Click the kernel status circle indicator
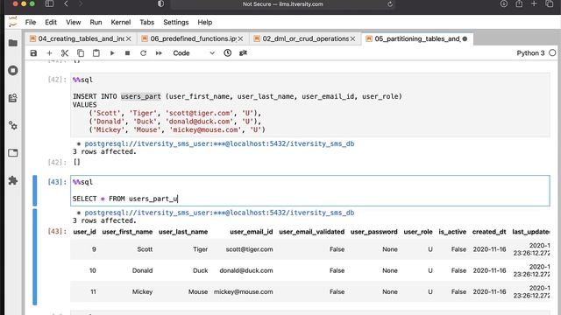The height and width of the screenshot is (315, 561). click(x=552, y=52)
